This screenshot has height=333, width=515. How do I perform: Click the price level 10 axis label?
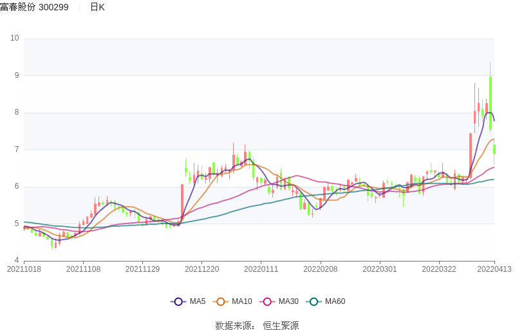[14, 39]
